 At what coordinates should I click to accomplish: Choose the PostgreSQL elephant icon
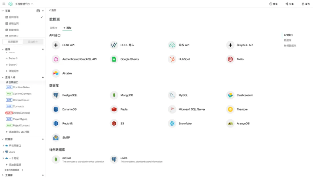coord(56,95)
